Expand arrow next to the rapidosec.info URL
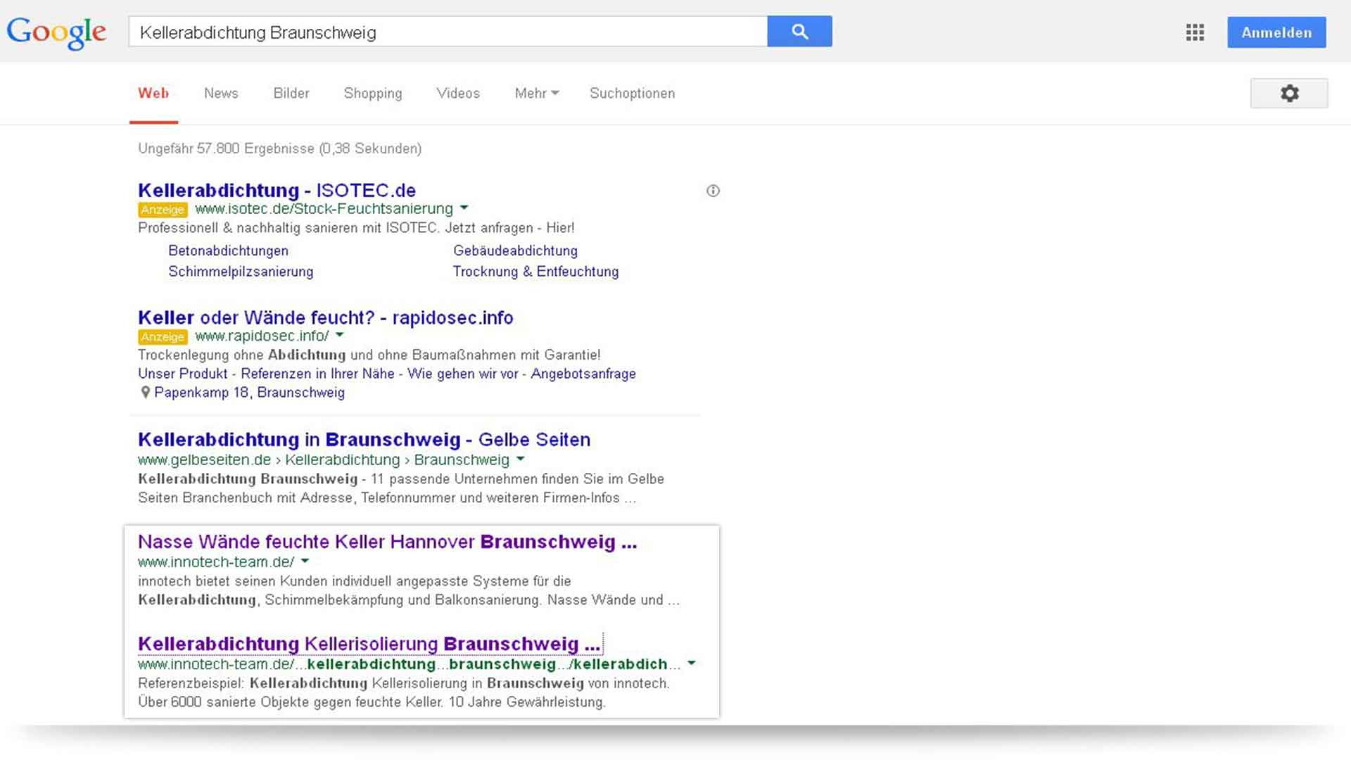This screenshot has width=1351, height=760. 340,336
